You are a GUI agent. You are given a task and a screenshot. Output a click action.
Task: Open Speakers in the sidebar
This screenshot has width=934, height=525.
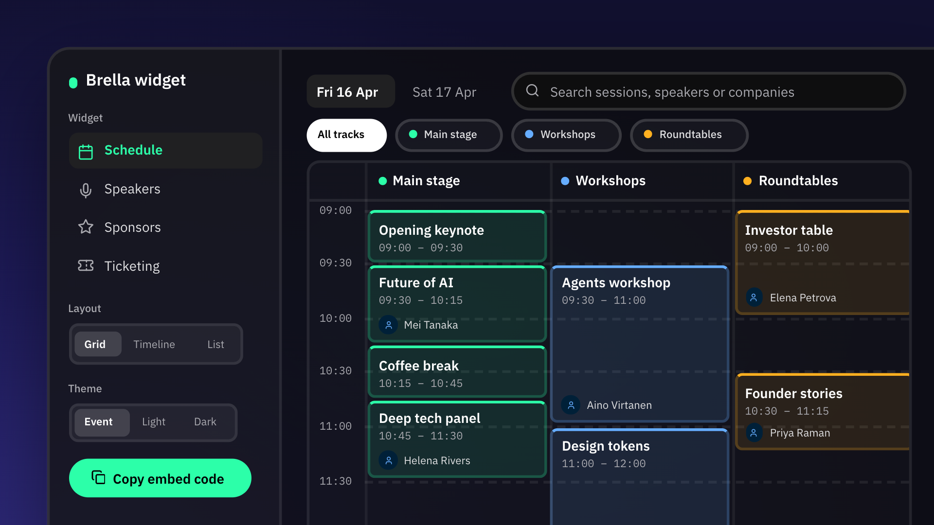click(165, 189)
